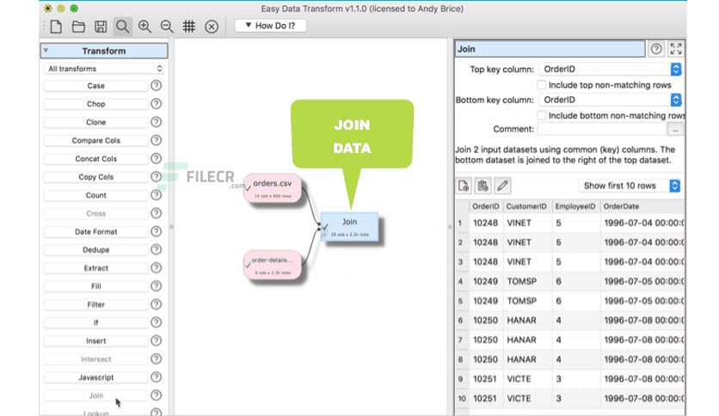
Task: Open help for the Fill transform
Action: 157,286
